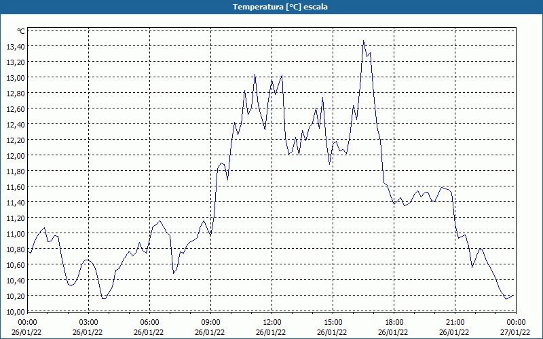The height and width of the screenshot is (339, 543).
Task: Pick the 12,00 y-axis label
Action: (x=16, y=155)
